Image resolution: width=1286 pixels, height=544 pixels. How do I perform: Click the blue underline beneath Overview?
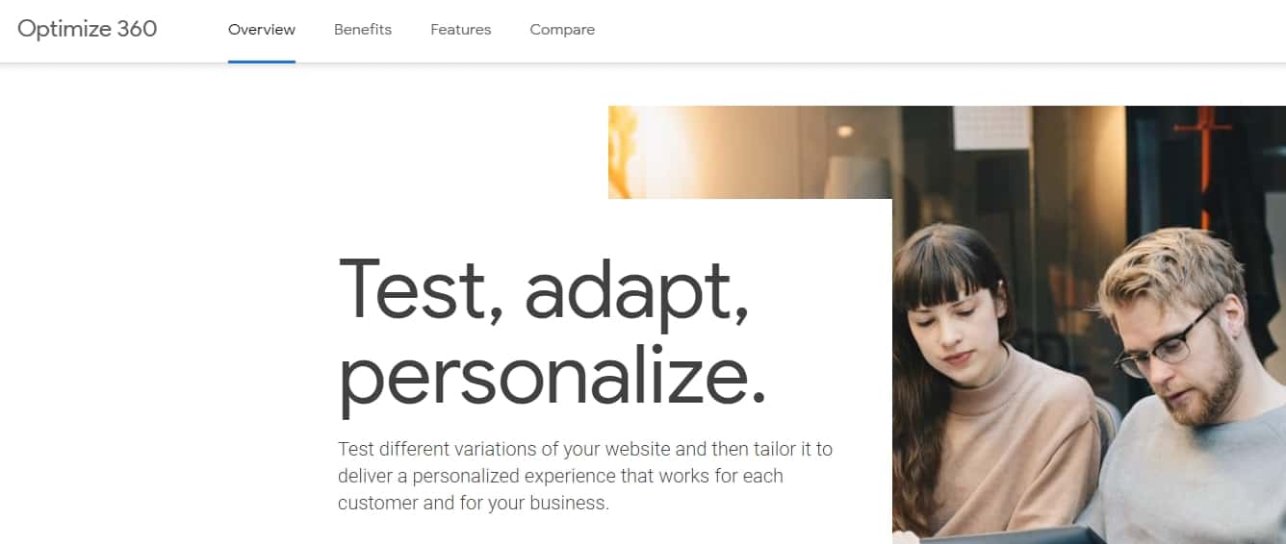pos(262,62)
